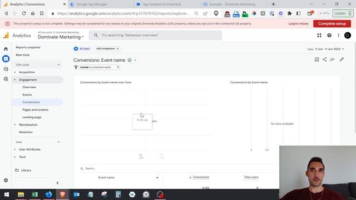Open Outlook from taskbar
356x200 pixels.
(77, 194)
